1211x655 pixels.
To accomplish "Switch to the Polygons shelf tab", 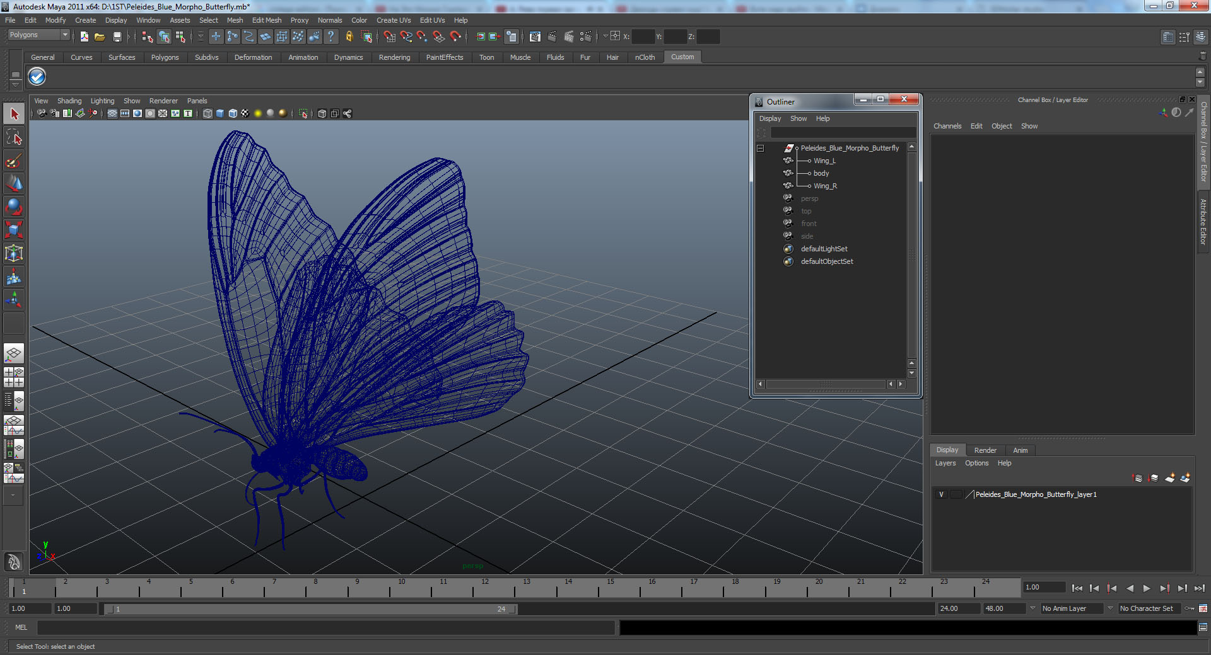I will [165, 57].
